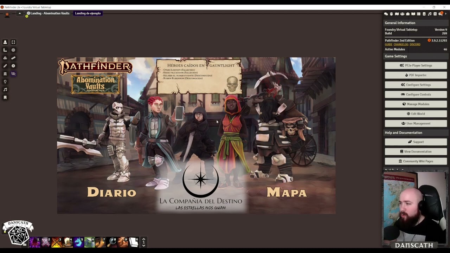Choose the Measure Distance ruler tool
Screen dimensions: 450x253
point(13,58)
